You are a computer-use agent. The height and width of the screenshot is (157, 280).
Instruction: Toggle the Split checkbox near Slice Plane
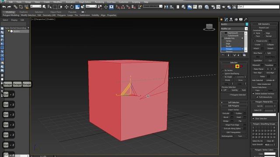click(x=266, y=53)
